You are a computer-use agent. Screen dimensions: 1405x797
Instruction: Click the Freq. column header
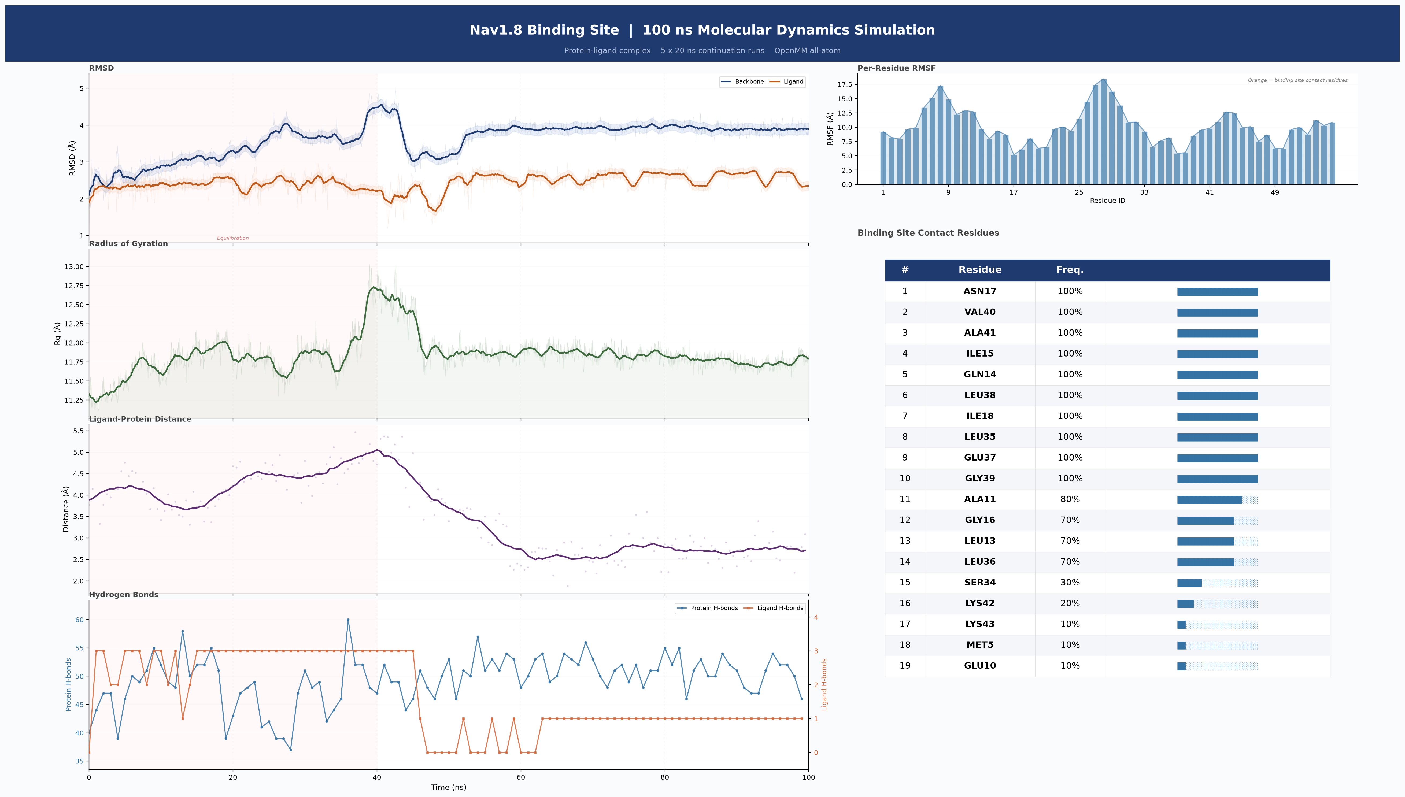pyautogui.click(x=1070, y=270)
